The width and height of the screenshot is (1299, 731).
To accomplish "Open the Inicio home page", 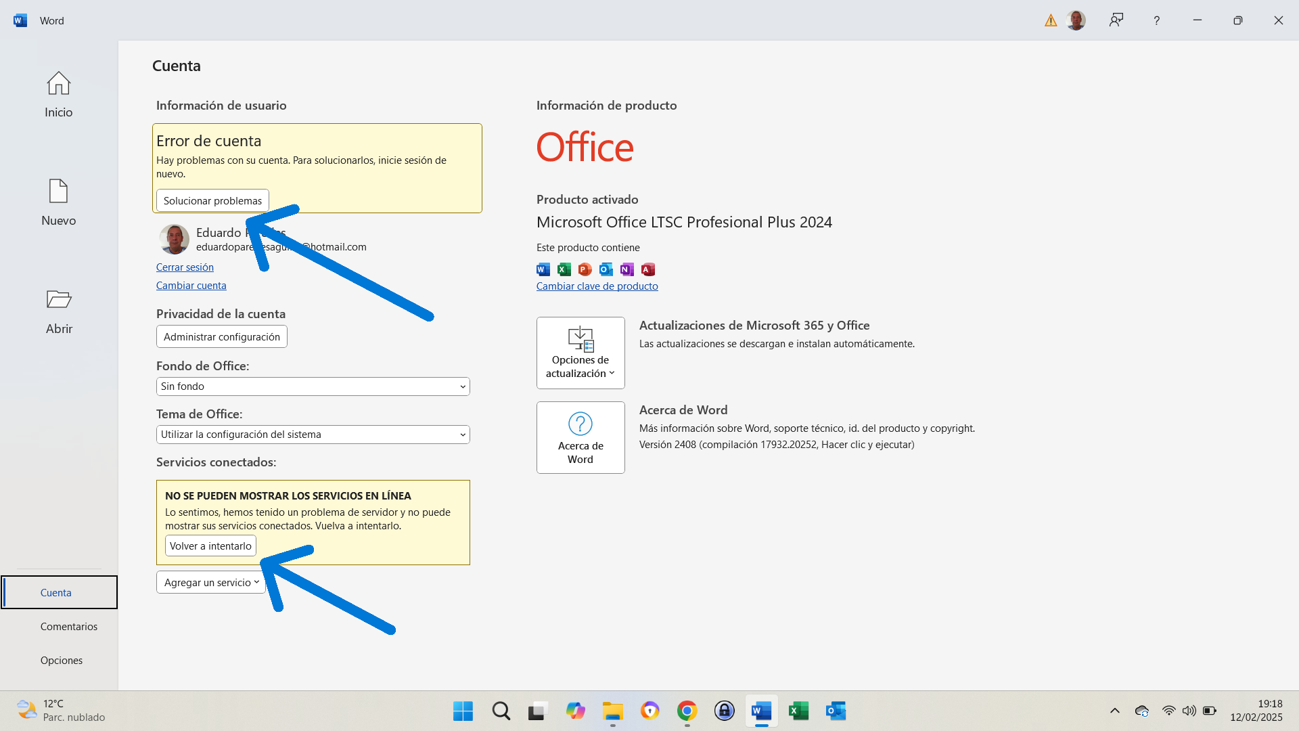I will [58, 95].
